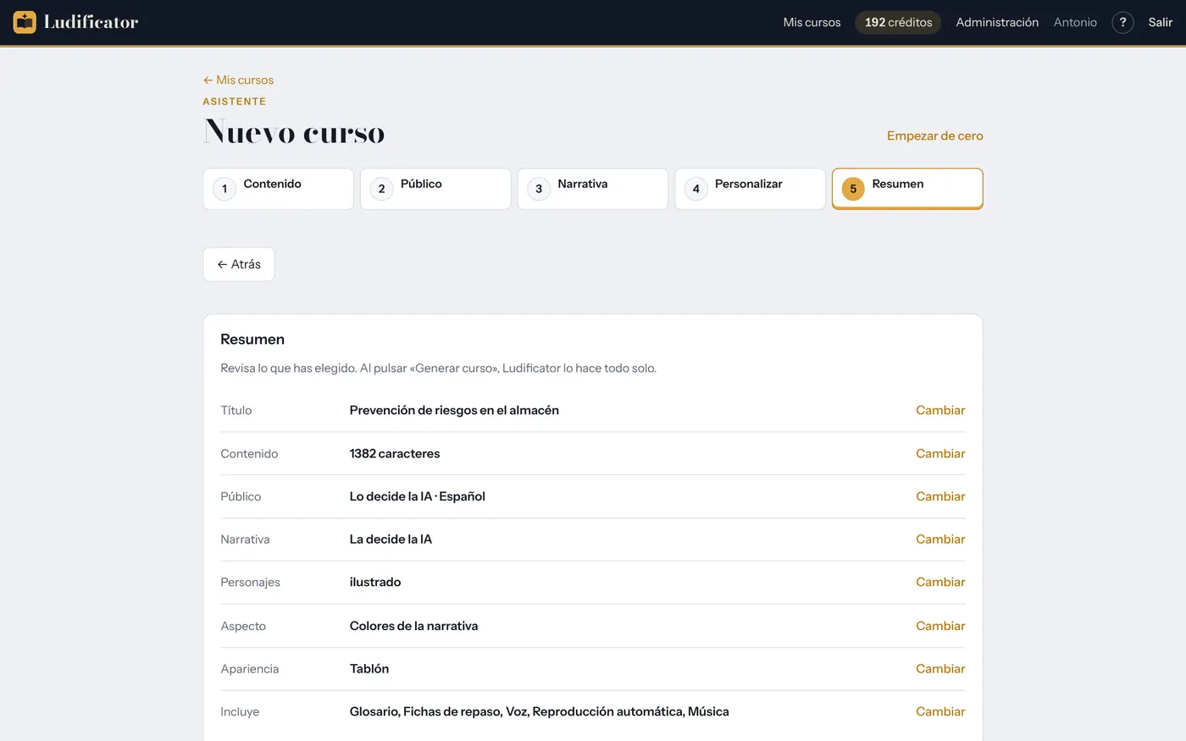The image size is (1186, 741).
Task: Open the help question mark icon
Action: click(1122, 22)
